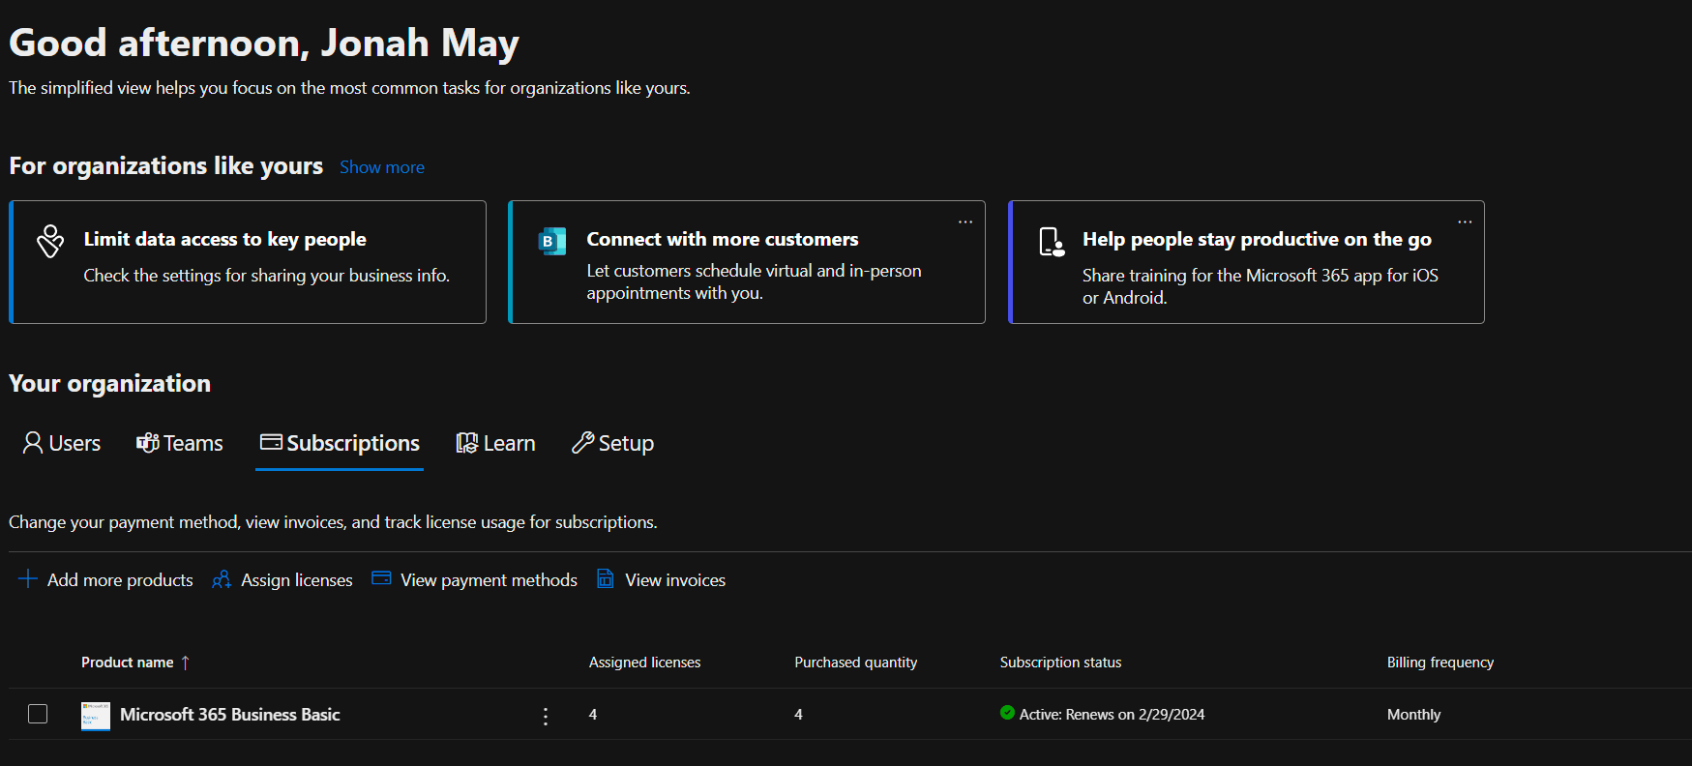This screenshot has height=766, width=1692.
Task: Click the Bookings icon on Connect card
Action: [x=551, y=241]
